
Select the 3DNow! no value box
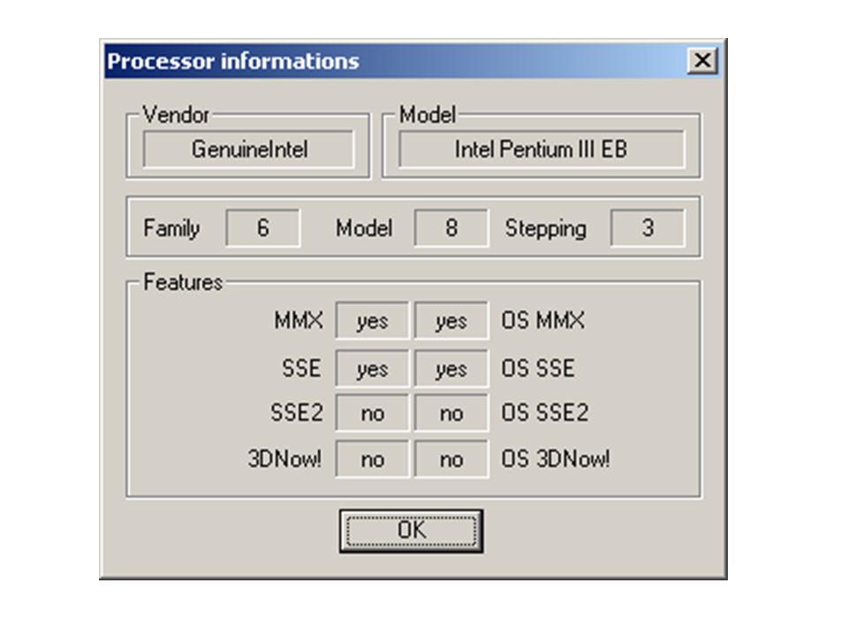(372, 459)
